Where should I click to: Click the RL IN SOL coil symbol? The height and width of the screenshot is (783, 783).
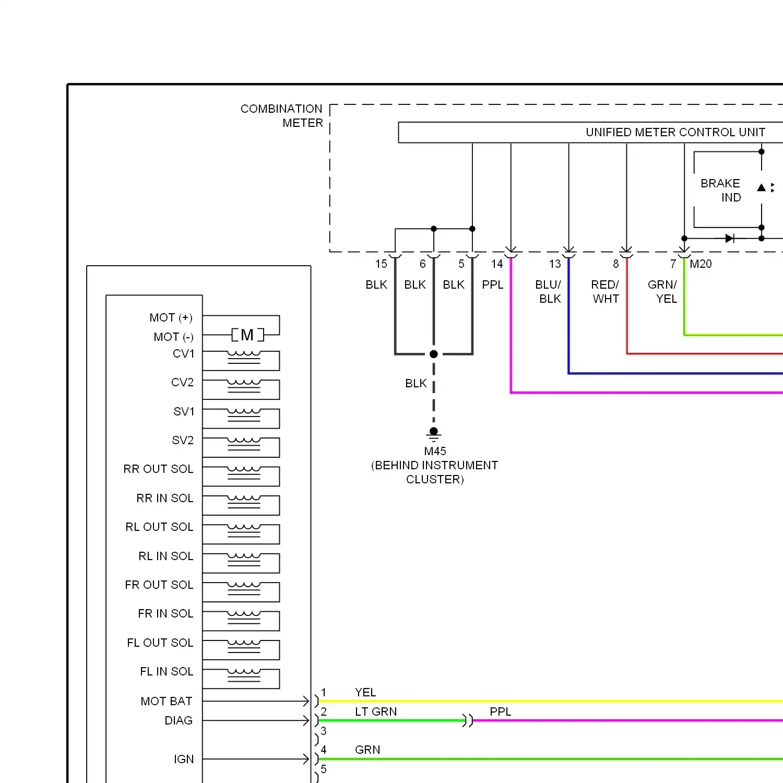pyautogui.click(x=244, y=560)
